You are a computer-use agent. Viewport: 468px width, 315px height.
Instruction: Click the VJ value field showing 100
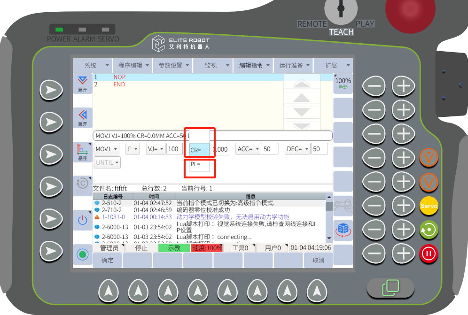(174, 149)
